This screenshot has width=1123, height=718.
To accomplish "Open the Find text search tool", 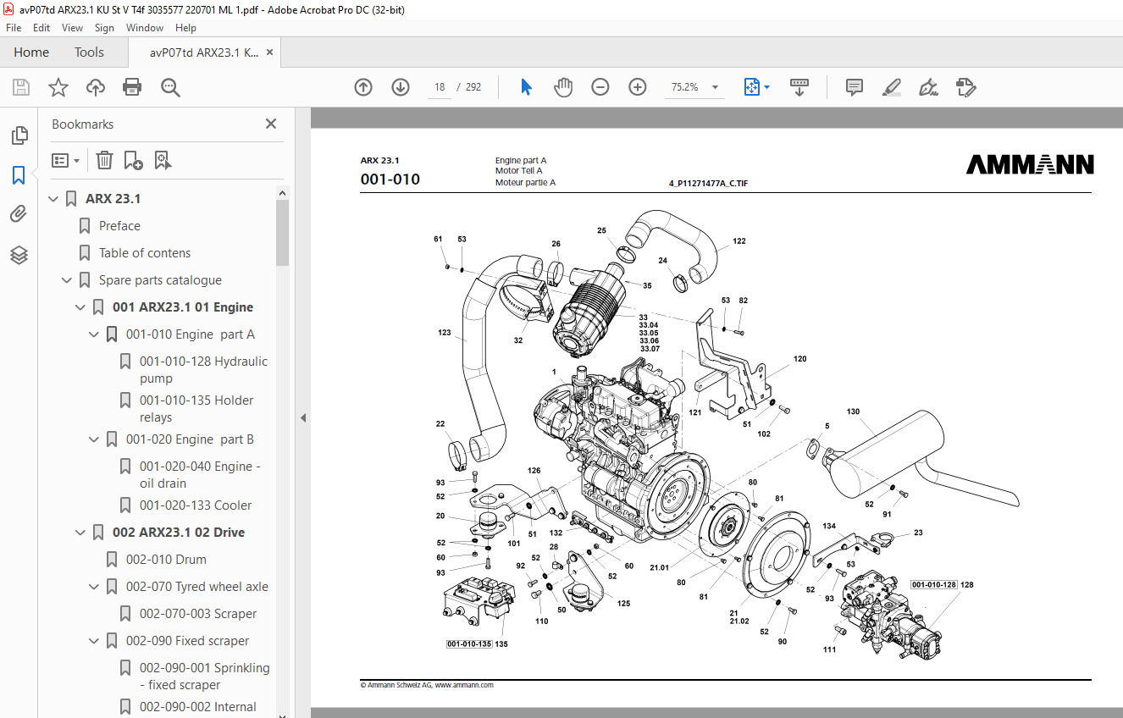I will pyautogui.click(x=170, y=87).
